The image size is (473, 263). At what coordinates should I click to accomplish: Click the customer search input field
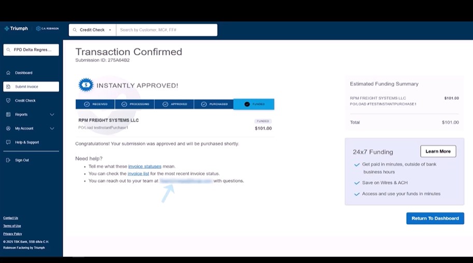tap(166, 30)
